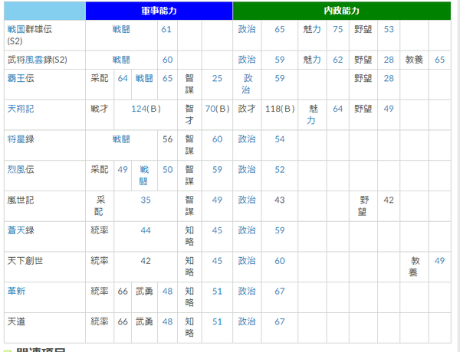This screenshot has height=352, width=460.
Task: Click value 70(B) in 天翔記 row
Action: click(217, 109)
